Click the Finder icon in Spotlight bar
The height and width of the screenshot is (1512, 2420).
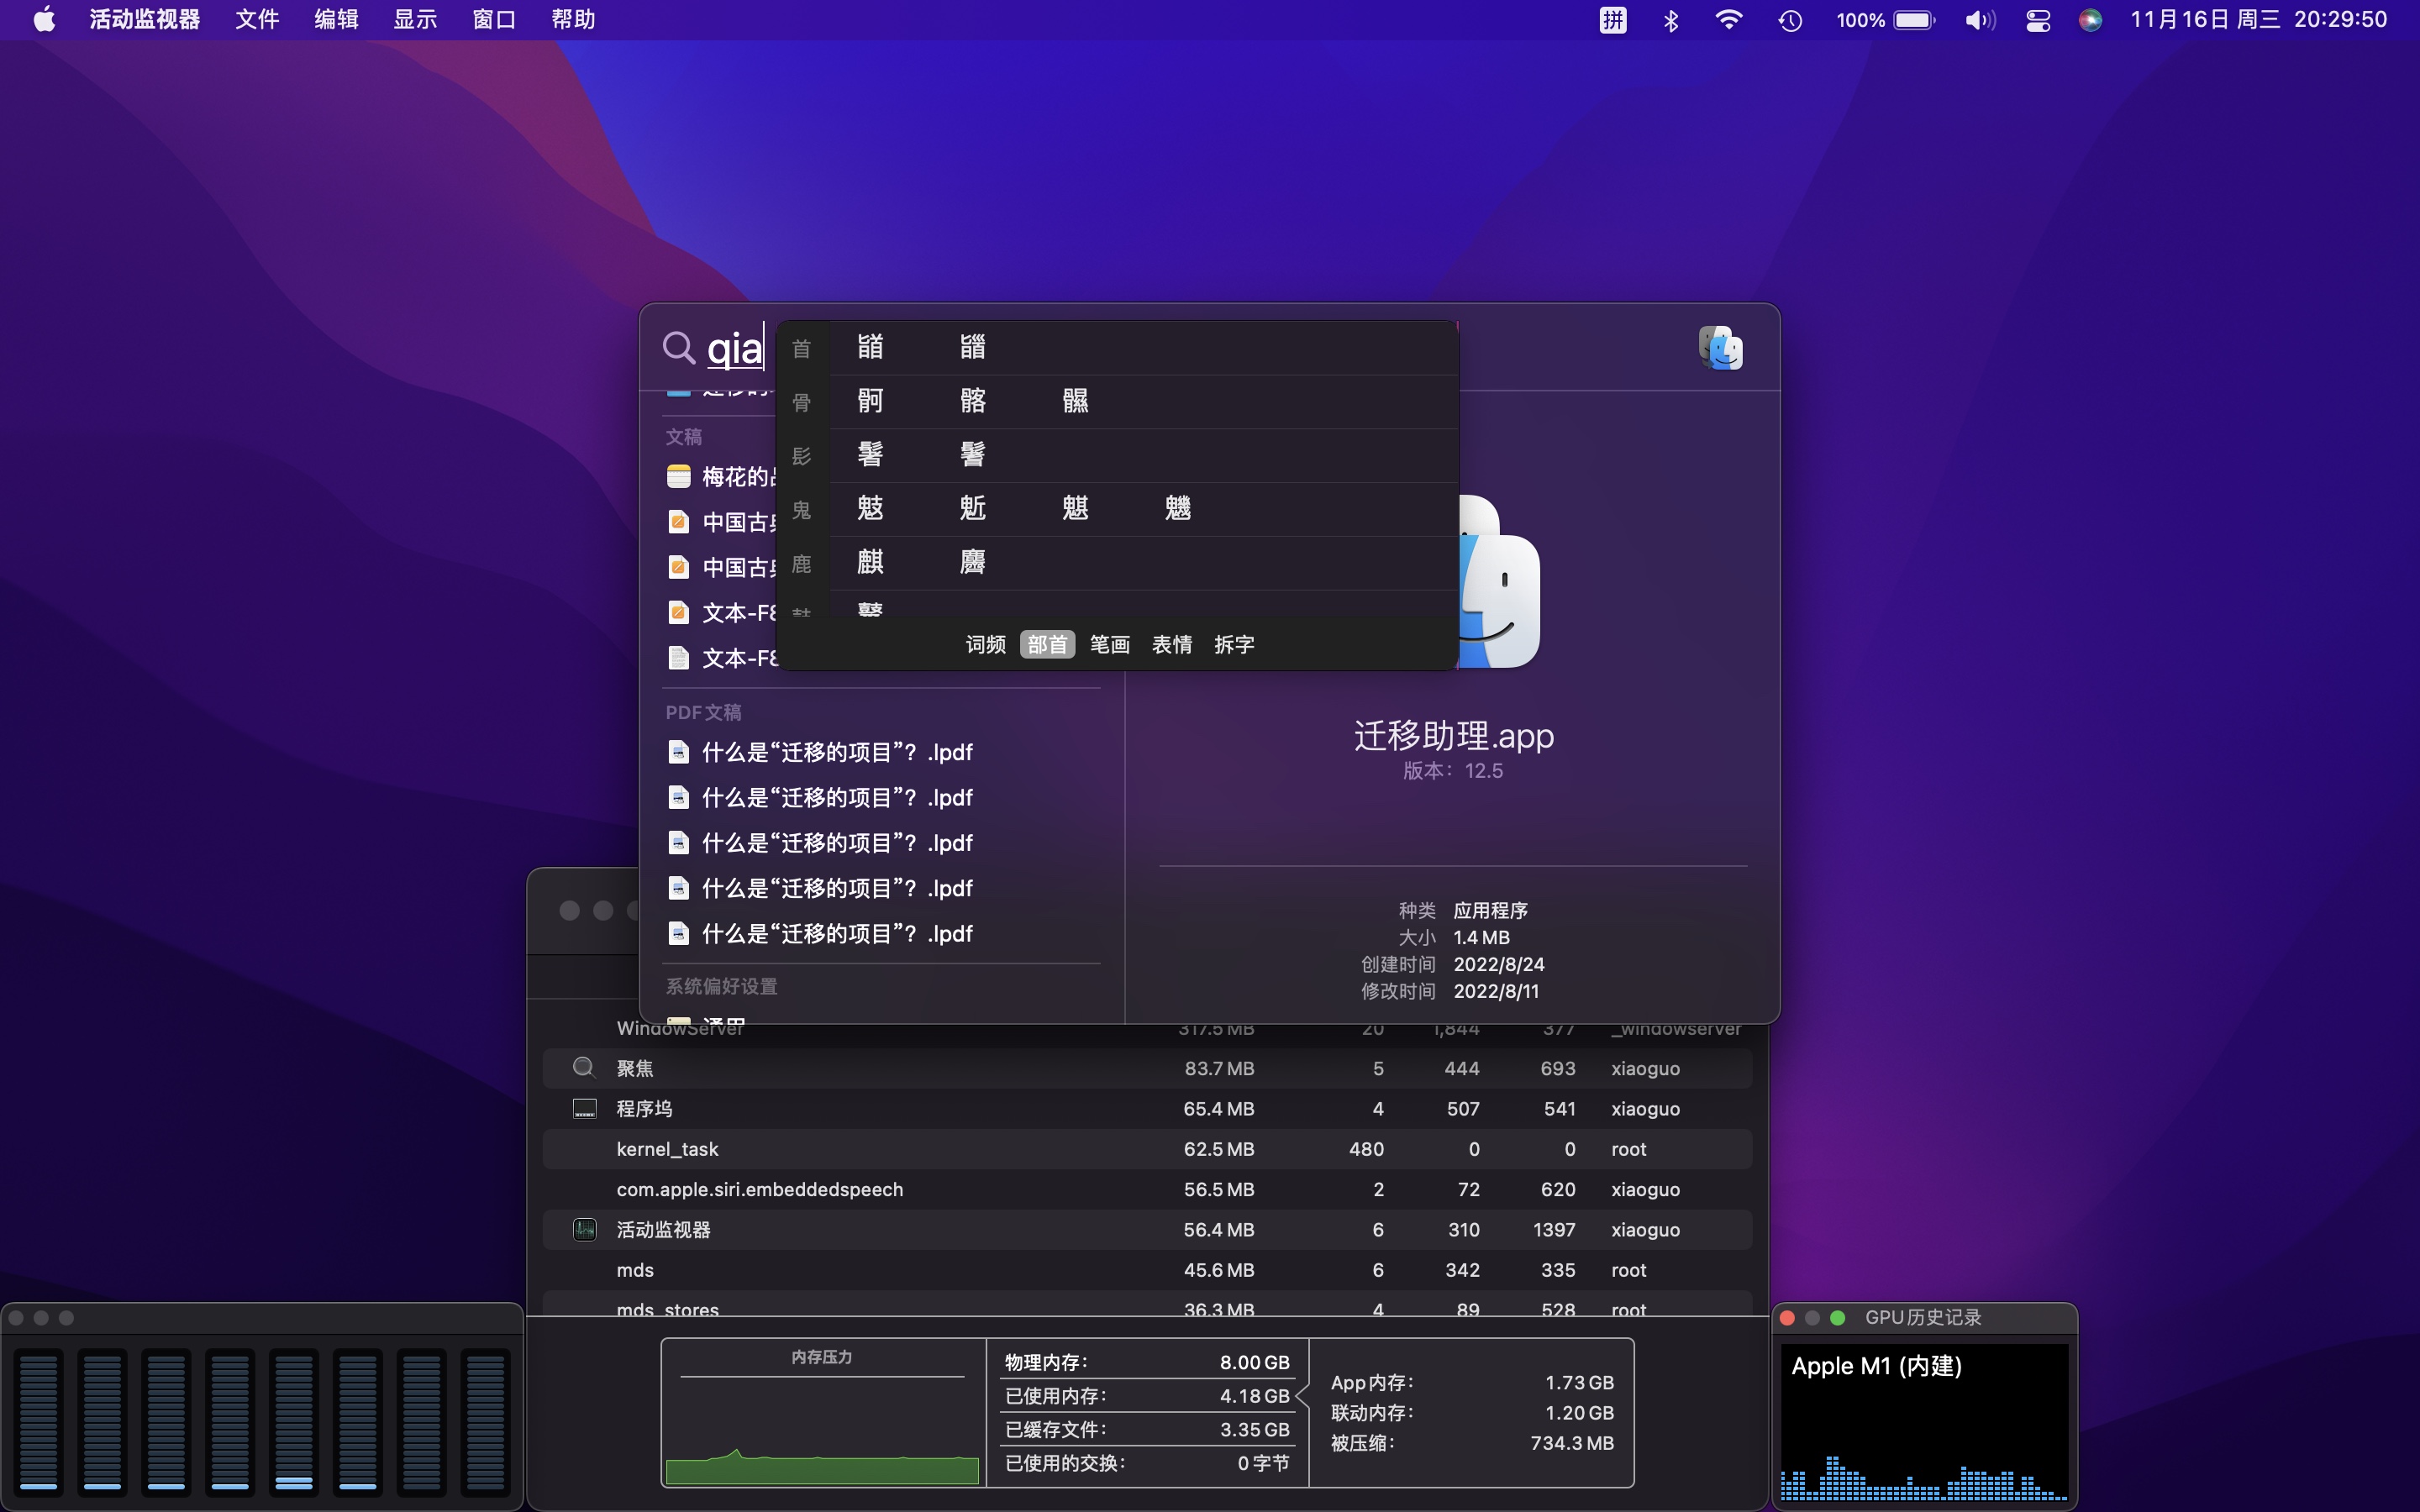click(x=1720, y=348)
